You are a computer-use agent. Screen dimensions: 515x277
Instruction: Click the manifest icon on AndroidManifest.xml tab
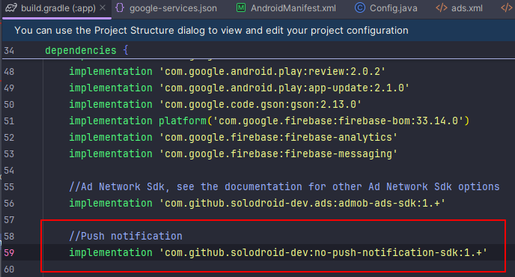tap(241, 8)
